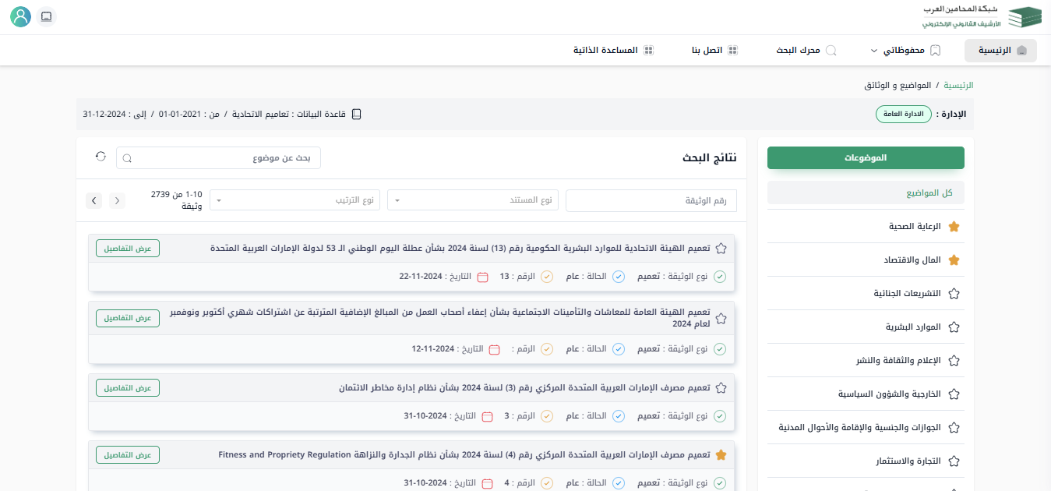Open the نوع الترتيب sort dropdown

point(296,200)
